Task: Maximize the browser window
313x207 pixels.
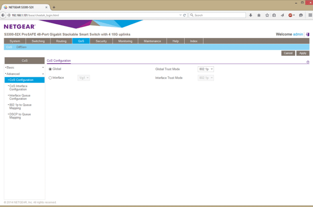Action: tap(303, 2)
